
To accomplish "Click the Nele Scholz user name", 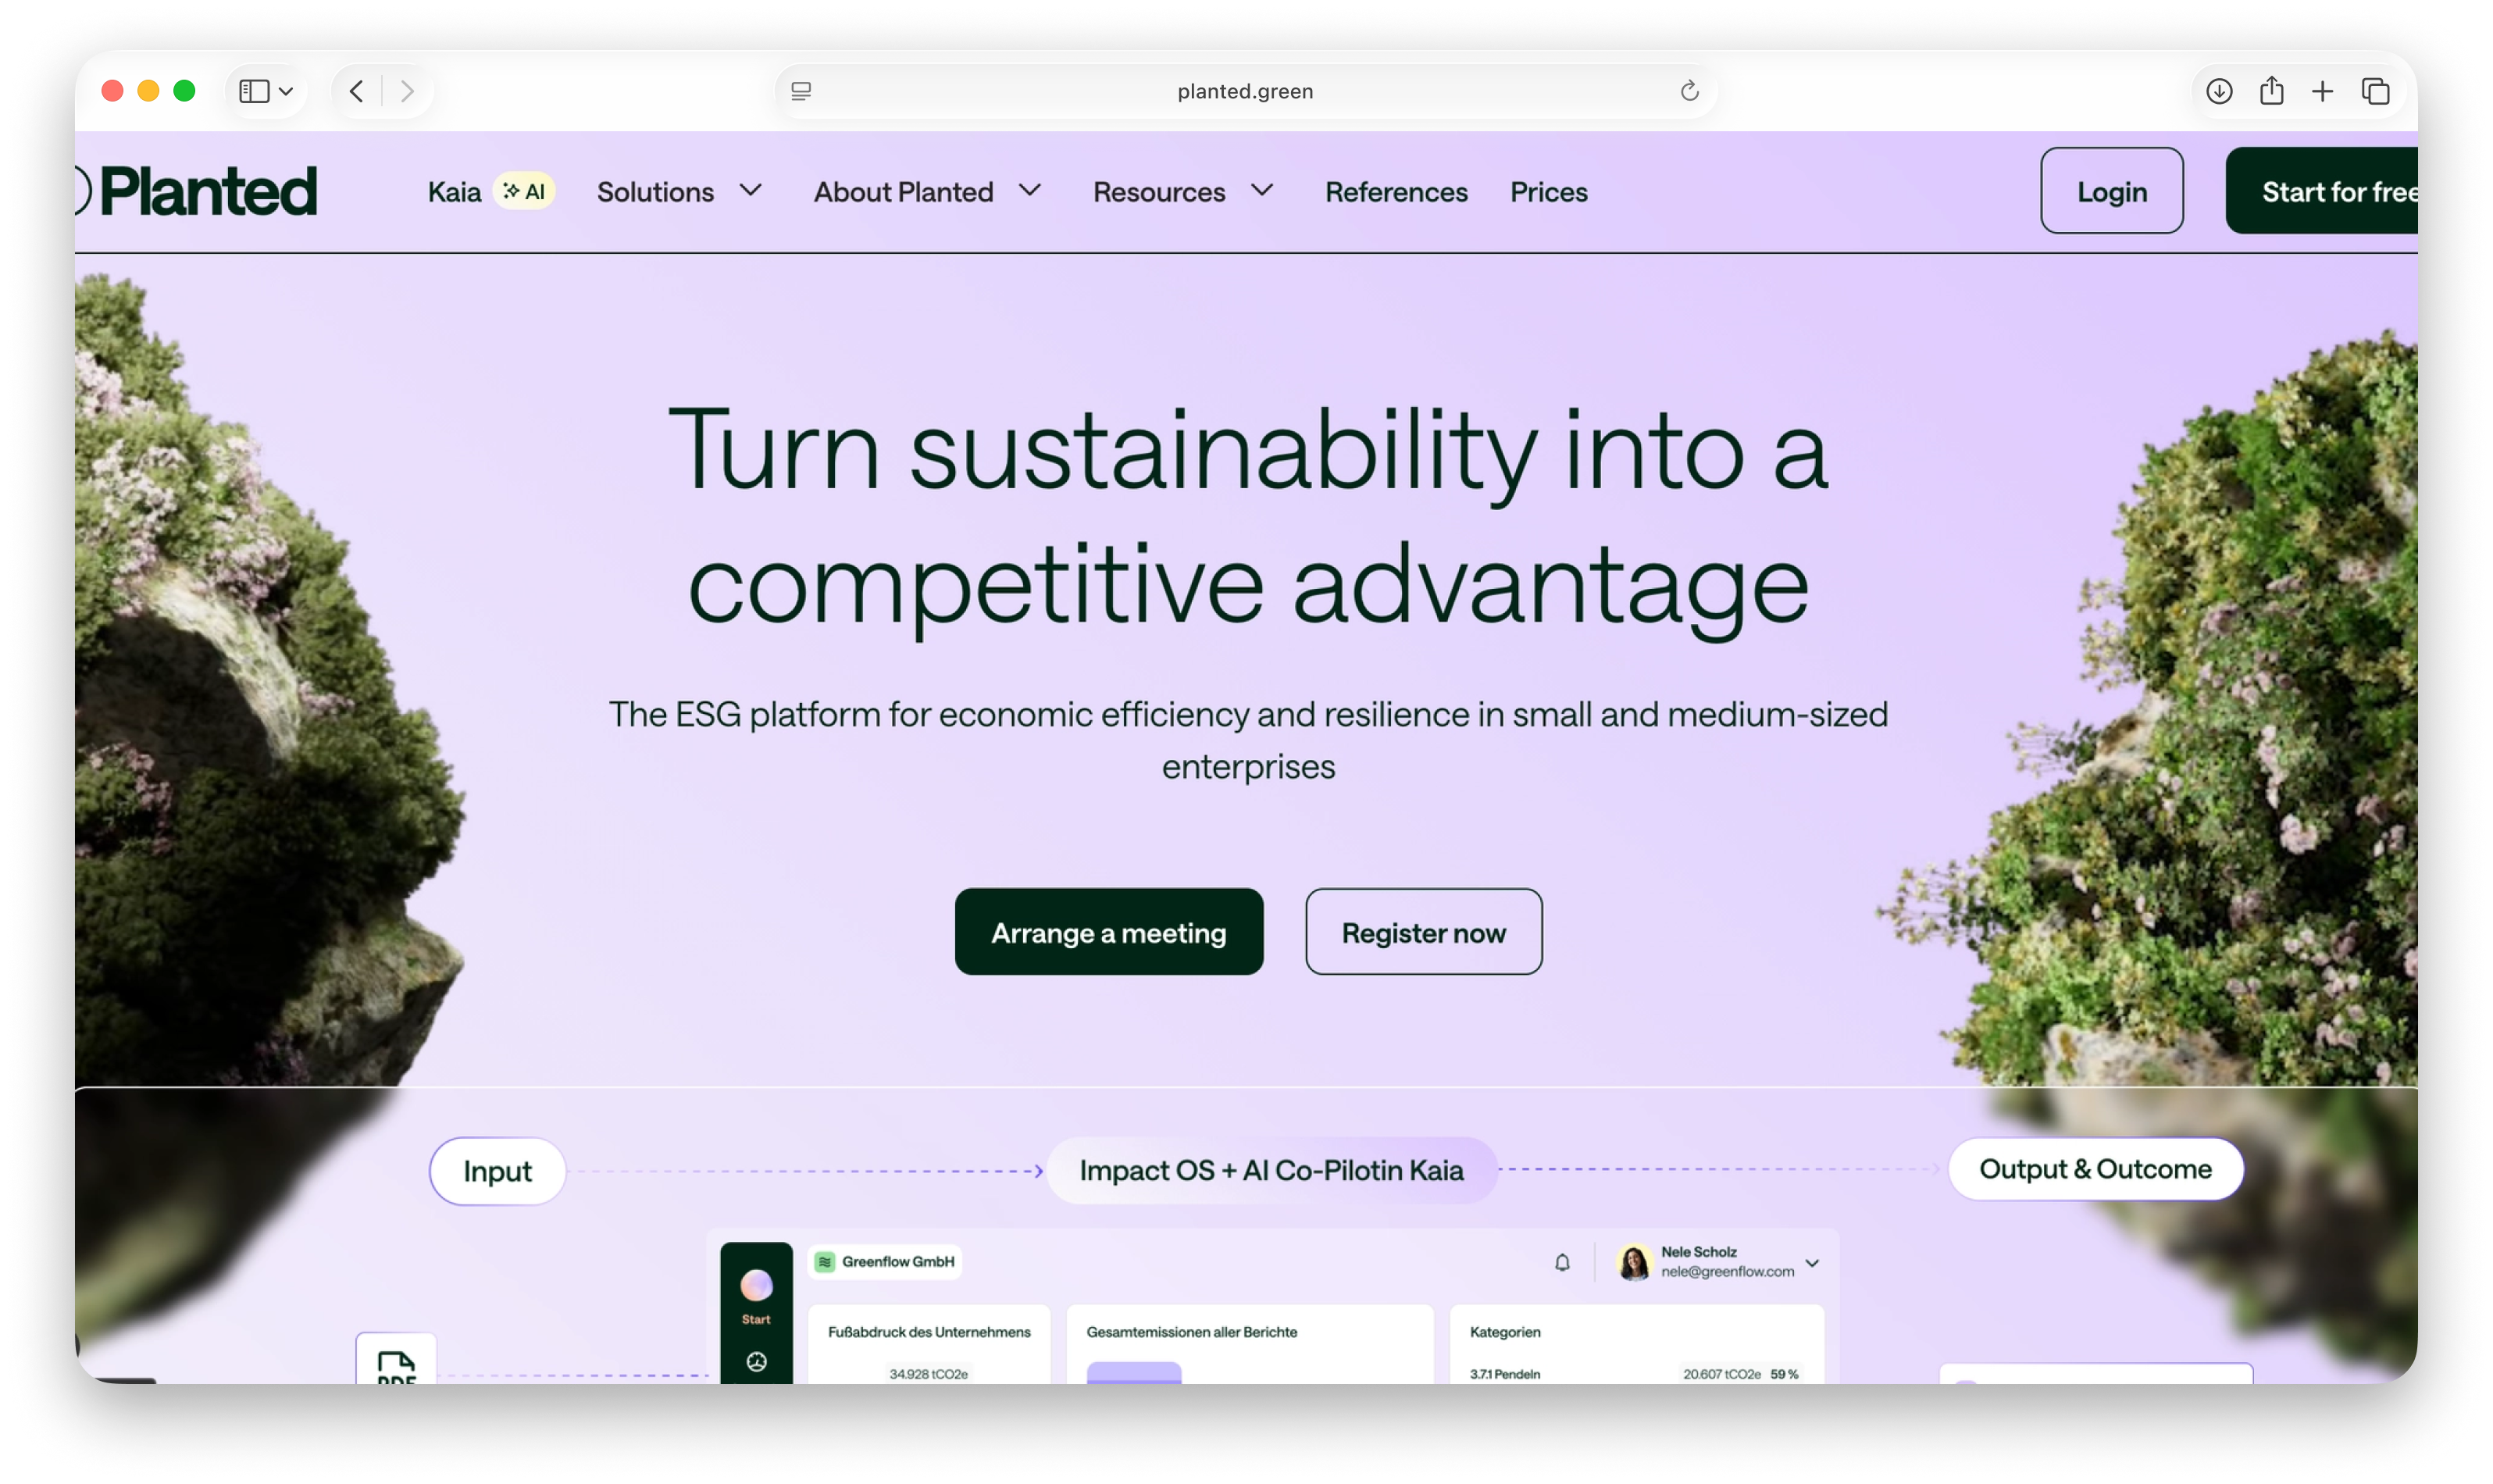I will pyautogui.click(x=1698, y=1251).
